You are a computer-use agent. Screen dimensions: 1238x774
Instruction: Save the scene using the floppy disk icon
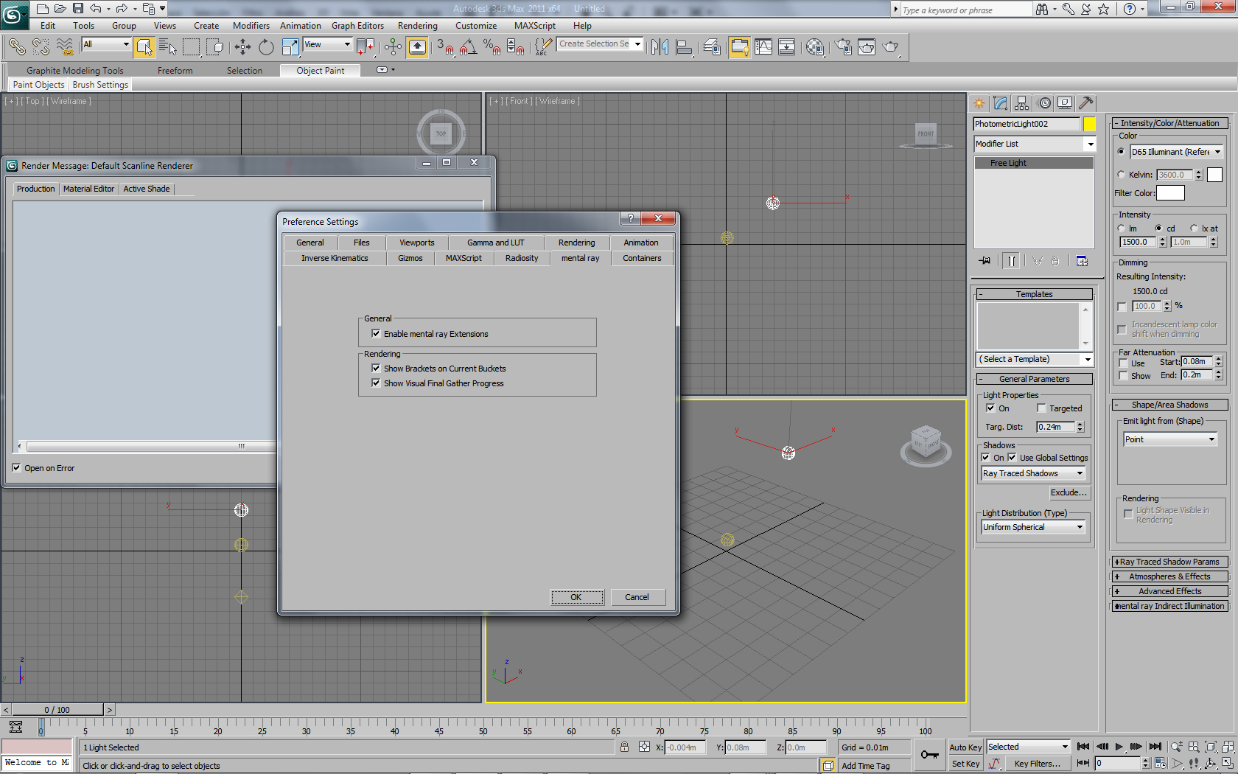coord(77,9)
